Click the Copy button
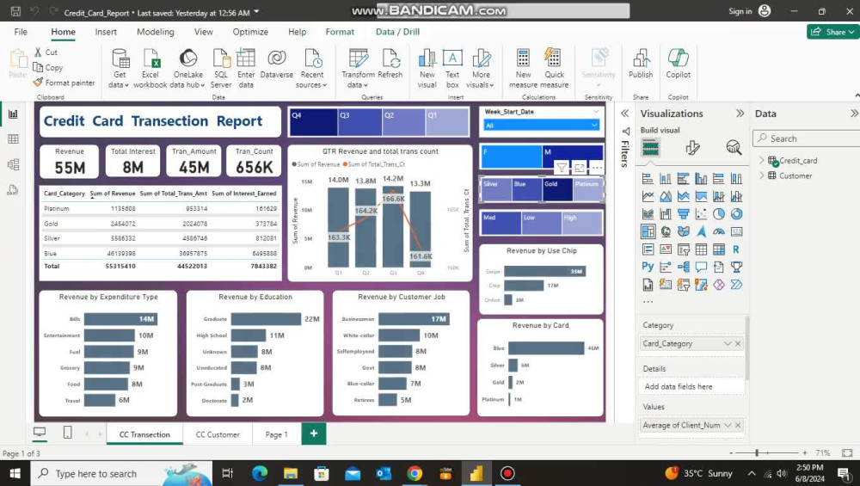This screenshot has width=860, height=486. (x=48, y=67)
